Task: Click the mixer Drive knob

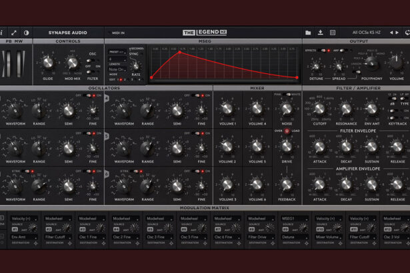Action: [287, 146]
